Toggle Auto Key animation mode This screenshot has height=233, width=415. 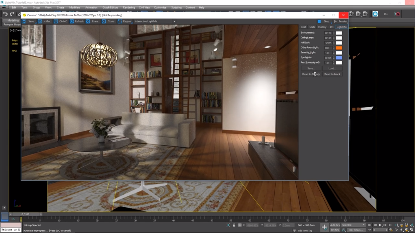(x=335, y=225)
